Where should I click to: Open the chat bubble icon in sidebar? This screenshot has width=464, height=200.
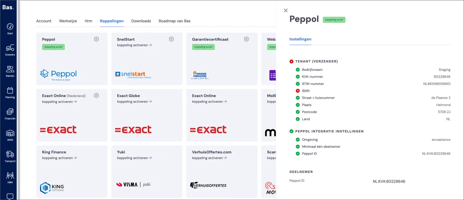pos(10,196)
